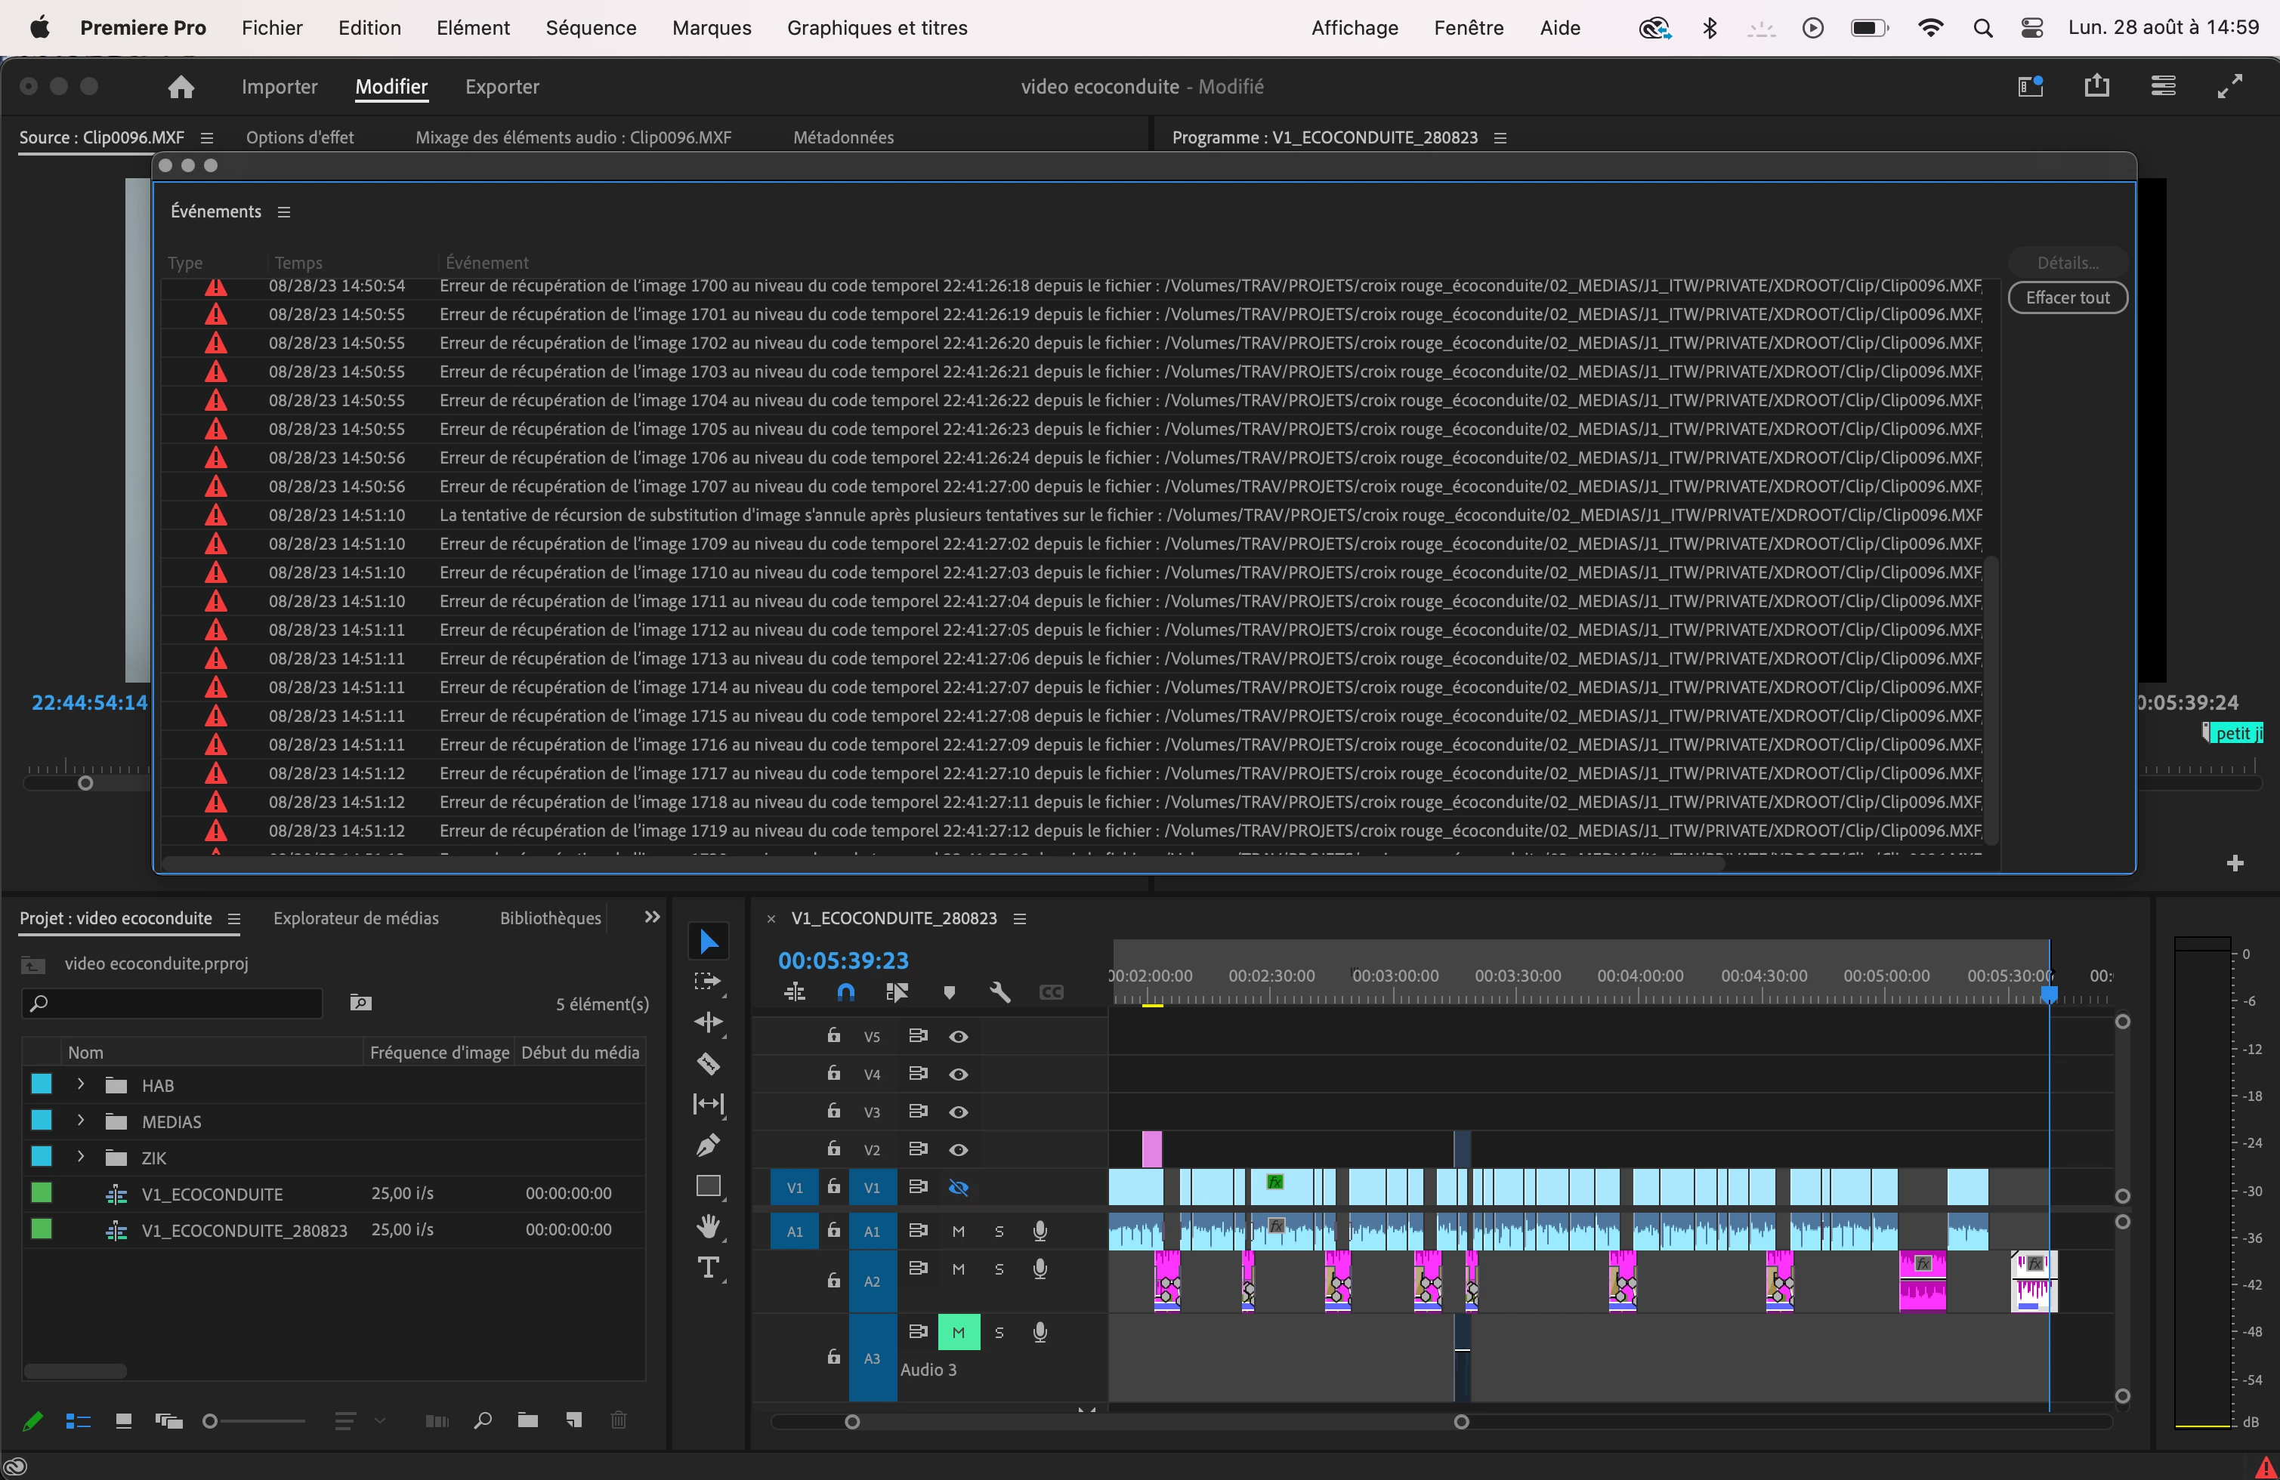Toggle snap magnet in timeline
Image resolution: width=2280 pixels, height=1480 pixels.
846,993
